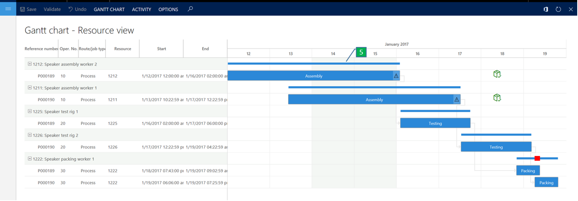
Task: Open the OPTIONS menu
Action: point(168,9)
